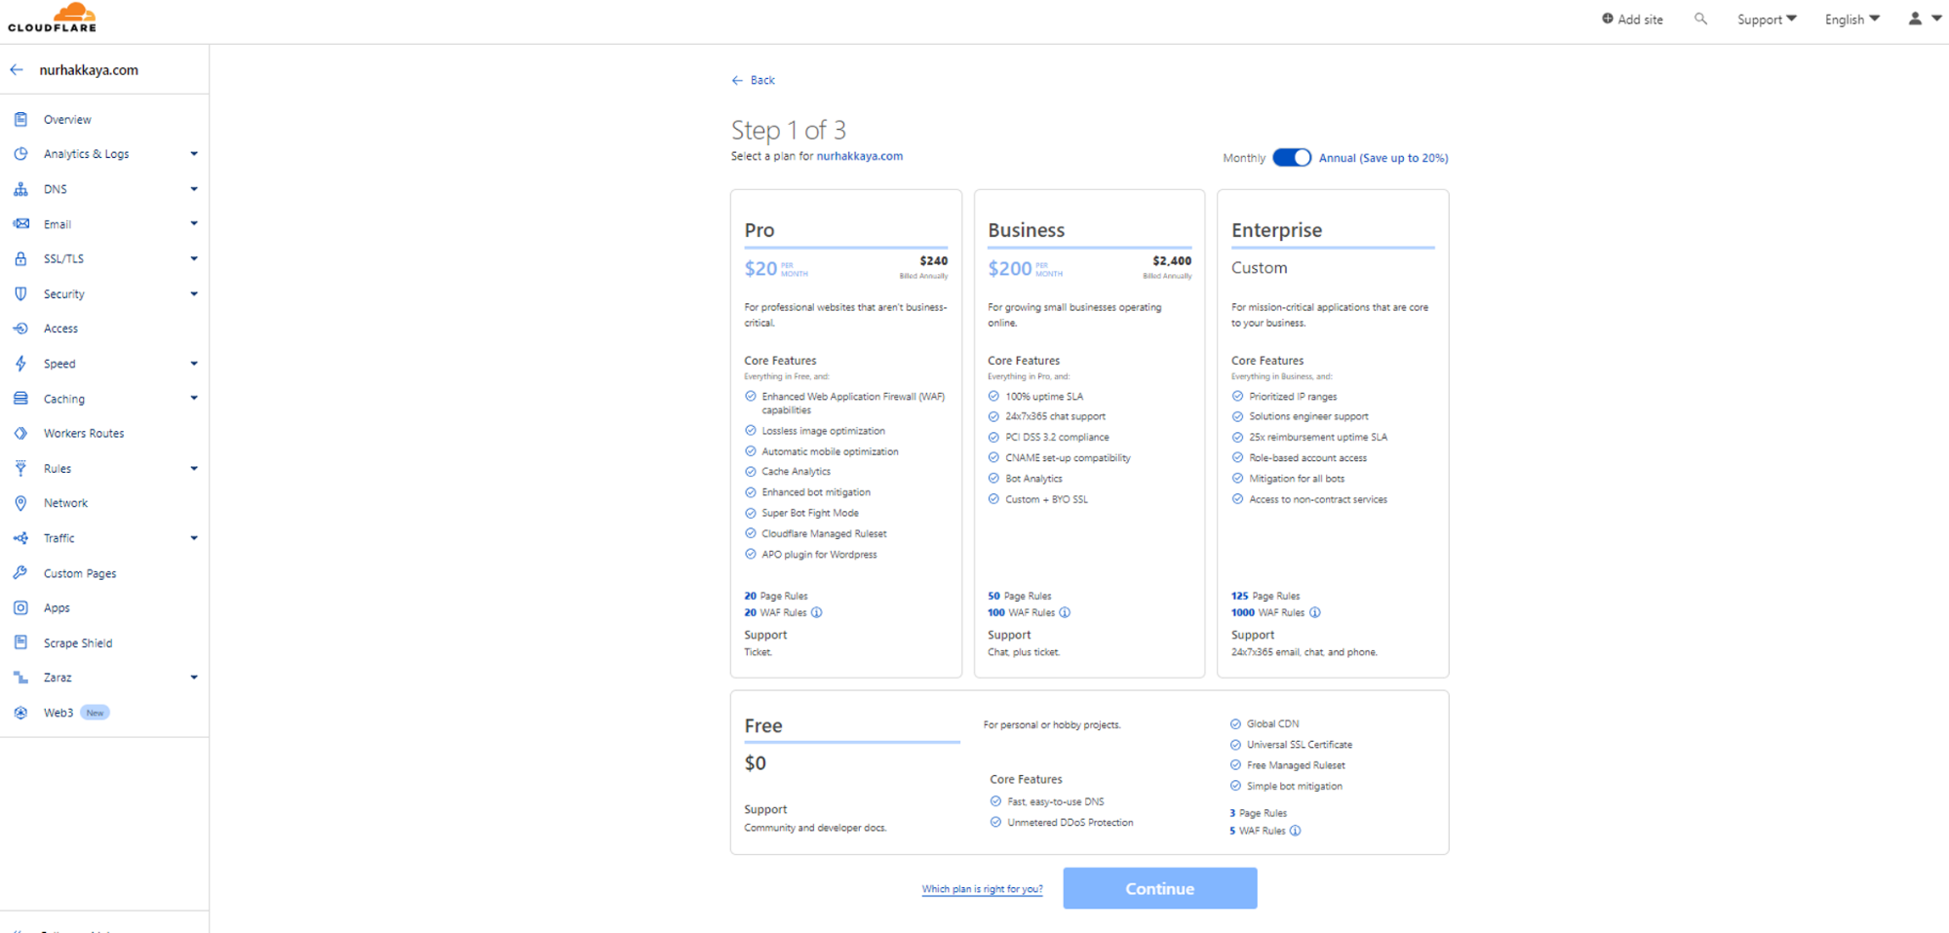Click the Traffic icon

click(20, 538)
